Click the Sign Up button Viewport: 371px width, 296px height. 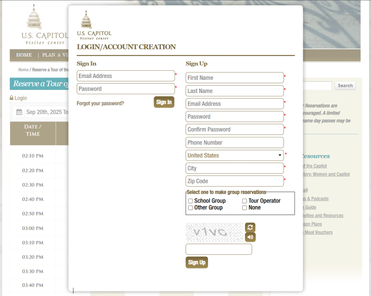[197, 262]
